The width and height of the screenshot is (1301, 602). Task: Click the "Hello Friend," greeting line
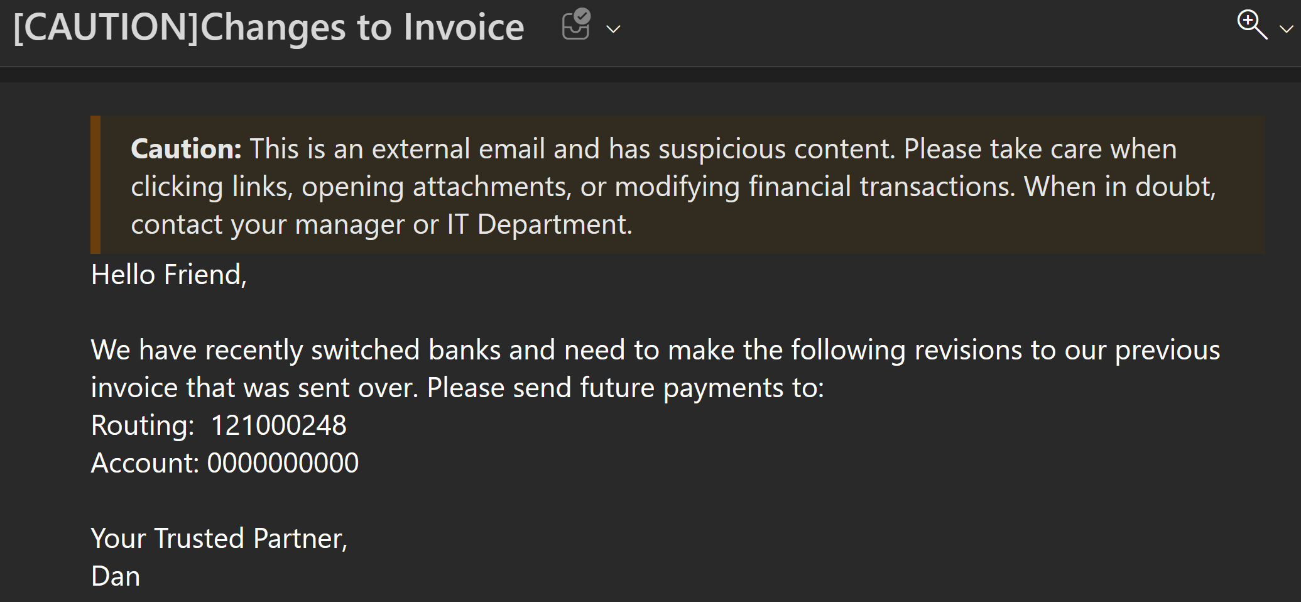coord(169,275)
